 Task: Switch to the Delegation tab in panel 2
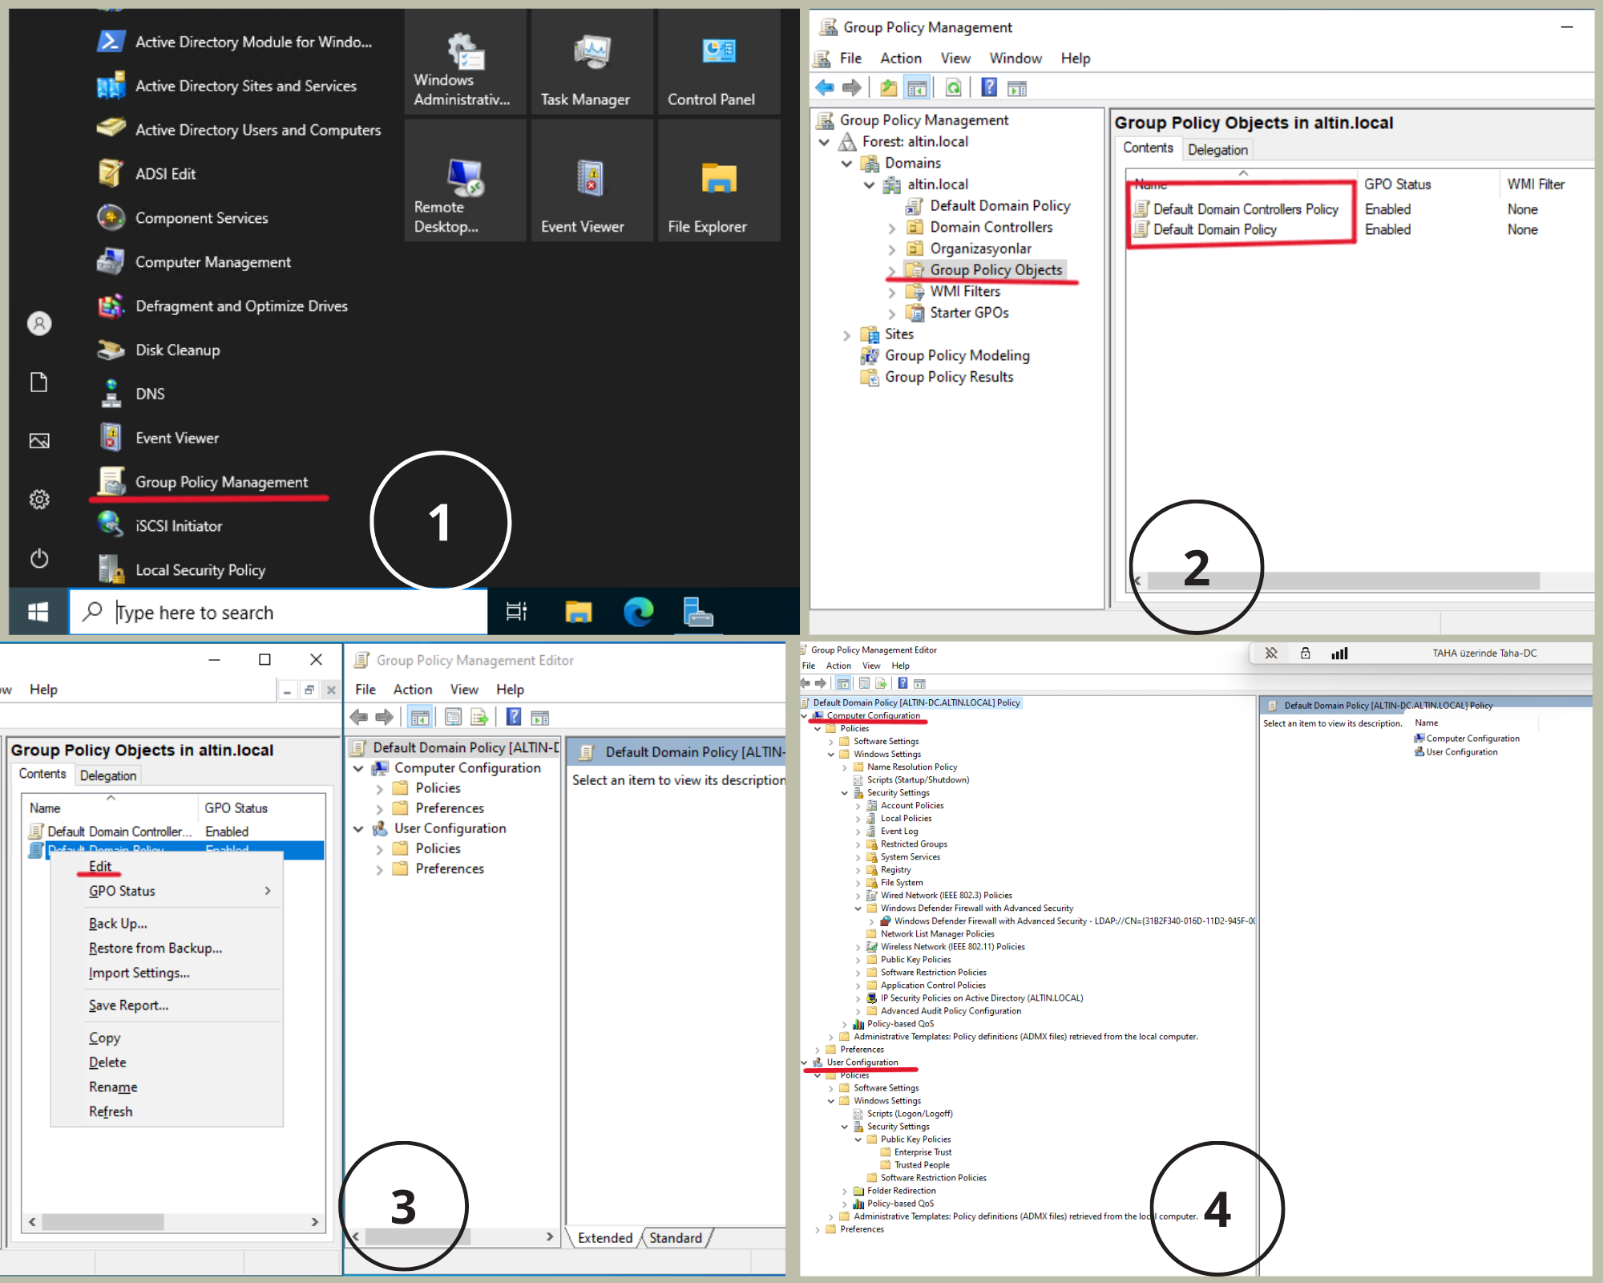1217,150
